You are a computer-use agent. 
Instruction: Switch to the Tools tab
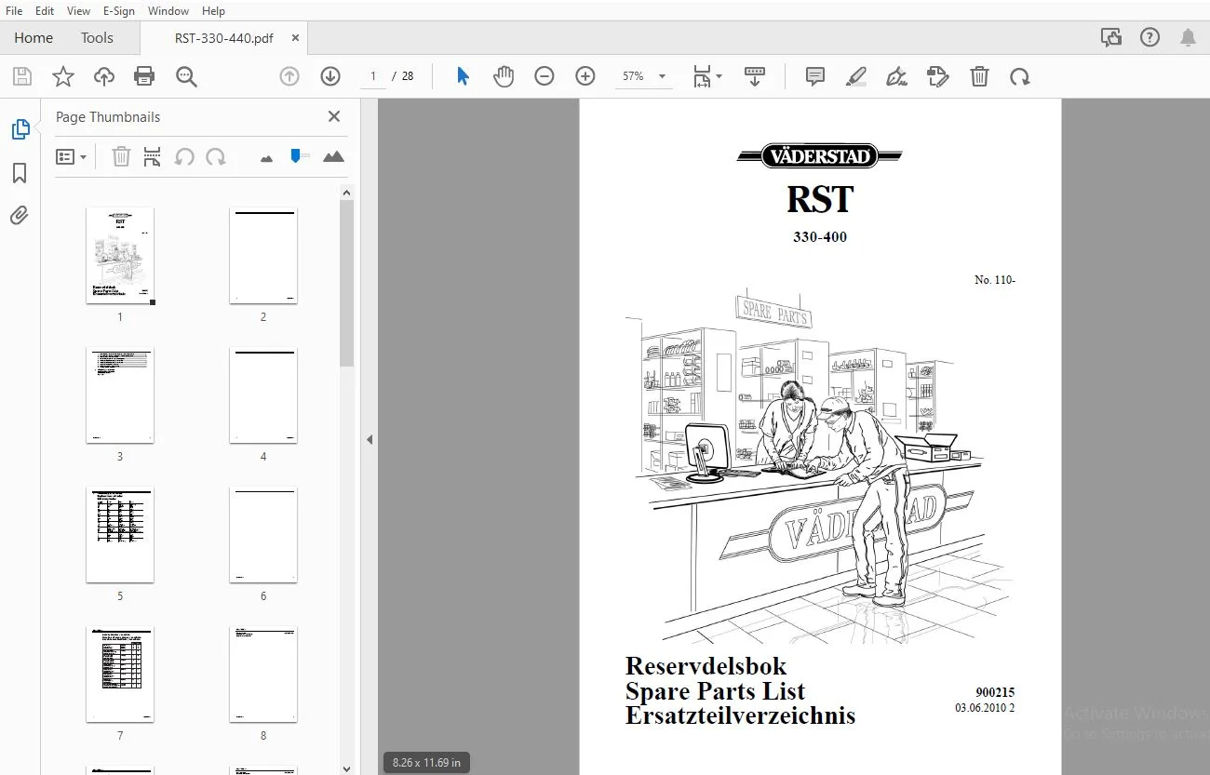point(97,37)
